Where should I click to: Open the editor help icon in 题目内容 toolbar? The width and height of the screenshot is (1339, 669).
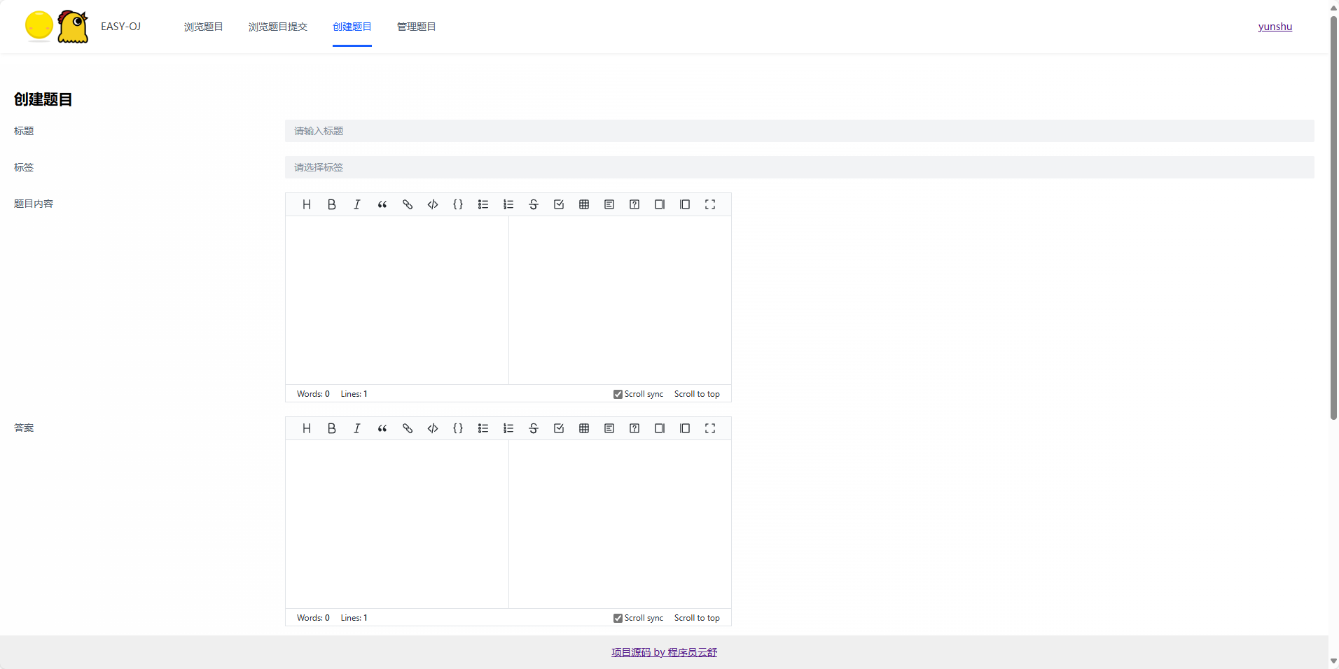[634, 204]
